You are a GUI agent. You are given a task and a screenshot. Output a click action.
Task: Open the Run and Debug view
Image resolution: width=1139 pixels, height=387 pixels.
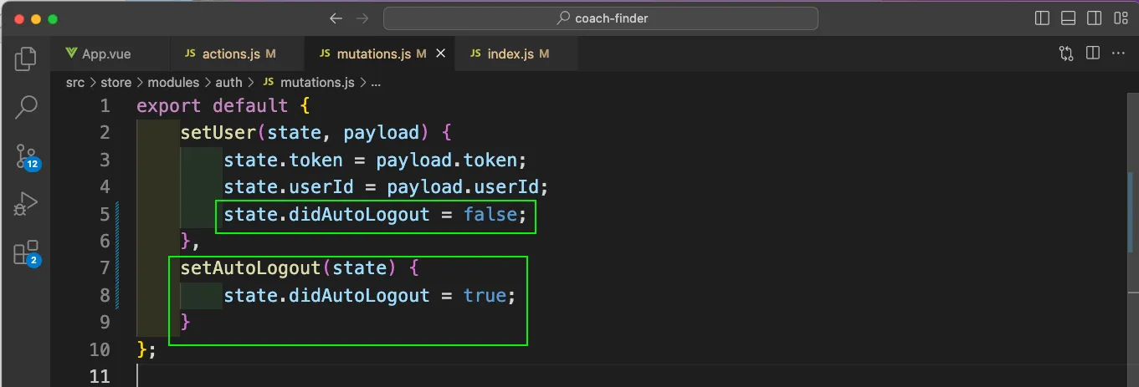point(26,204)
